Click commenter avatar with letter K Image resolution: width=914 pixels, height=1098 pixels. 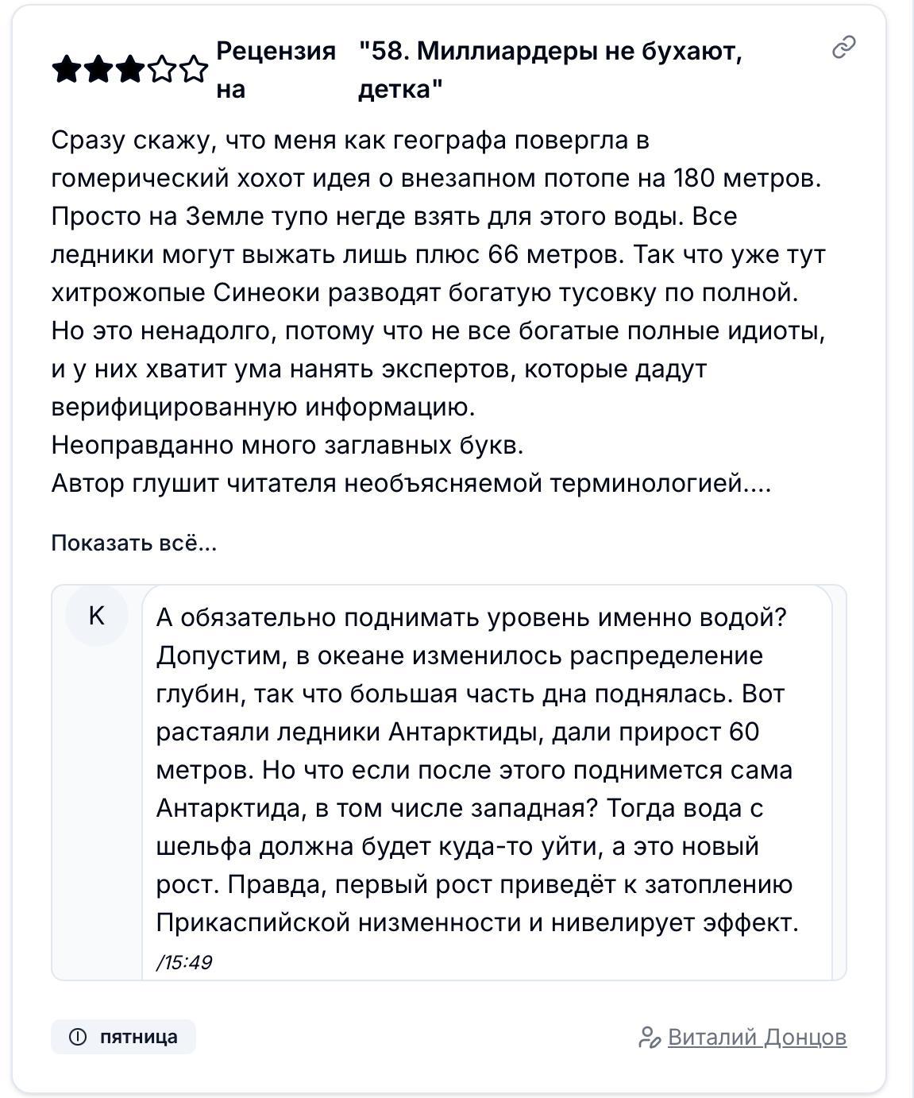coord(97,616)
